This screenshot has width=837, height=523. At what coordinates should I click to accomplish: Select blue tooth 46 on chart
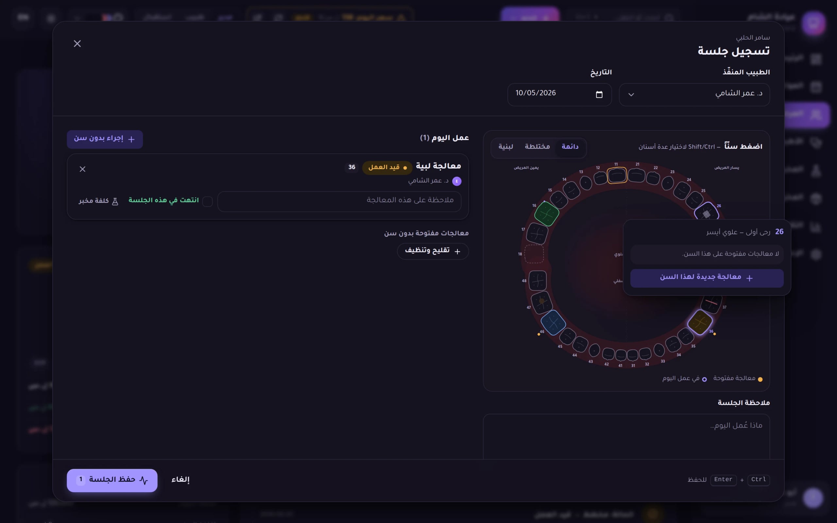point(553,322)
